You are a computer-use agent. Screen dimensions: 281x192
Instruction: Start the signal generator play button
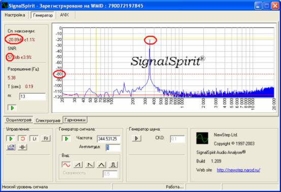pos(66,138)
